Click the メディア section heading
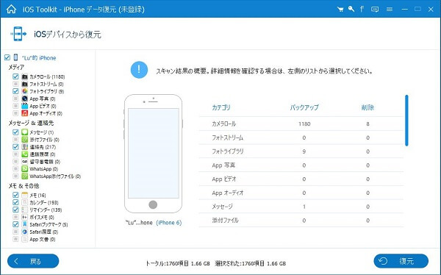441x275 pixels. (16, 67)
